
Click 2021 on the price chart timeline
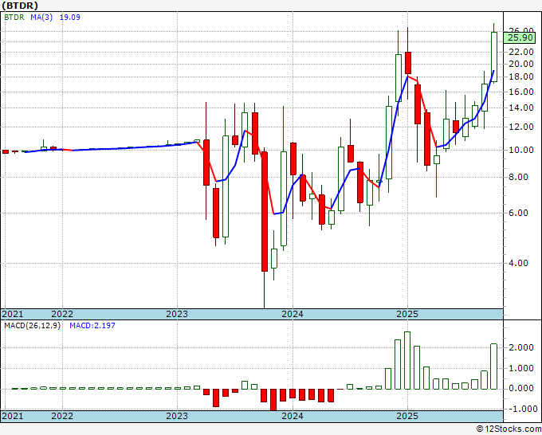click(13, 314)
